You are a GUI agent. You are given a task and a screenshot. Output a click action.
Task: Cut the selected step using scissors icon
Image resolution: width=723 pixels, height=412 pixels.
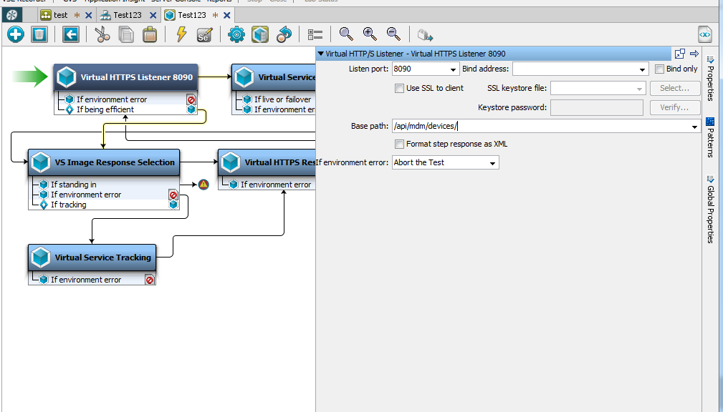click(102, 34)
